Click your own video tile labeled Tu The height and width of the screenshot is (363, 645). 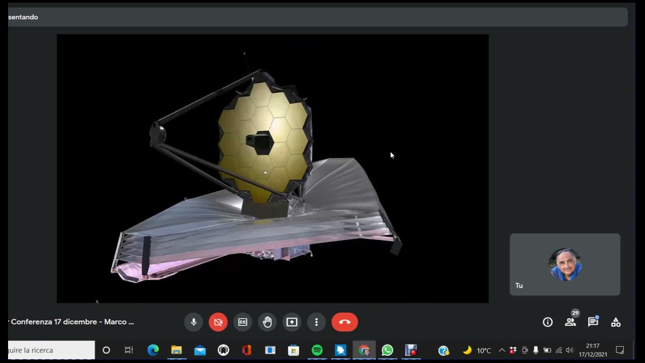click(x=565, y=264)
